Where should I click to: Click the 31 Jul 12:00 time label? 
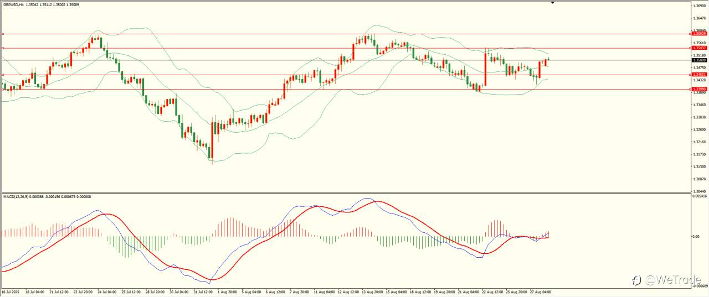point(203,291)
